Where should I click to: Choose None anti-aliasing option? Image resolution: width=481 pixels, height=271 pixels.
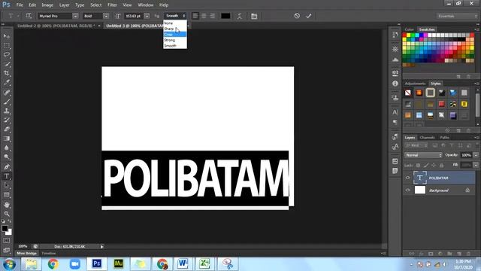[175, 23]
